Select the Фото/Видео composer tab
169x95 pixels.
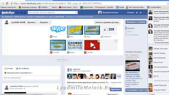pyautogui.click(x=22, y=68)
